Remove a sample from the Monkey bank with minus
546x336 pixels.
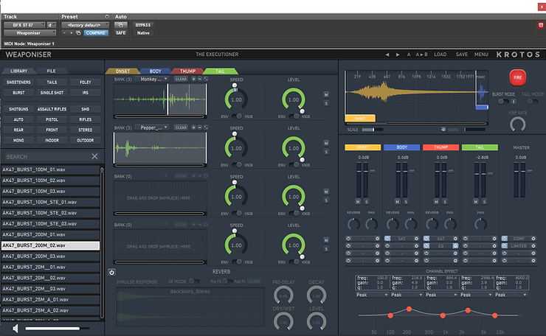(x=200, y=79)
